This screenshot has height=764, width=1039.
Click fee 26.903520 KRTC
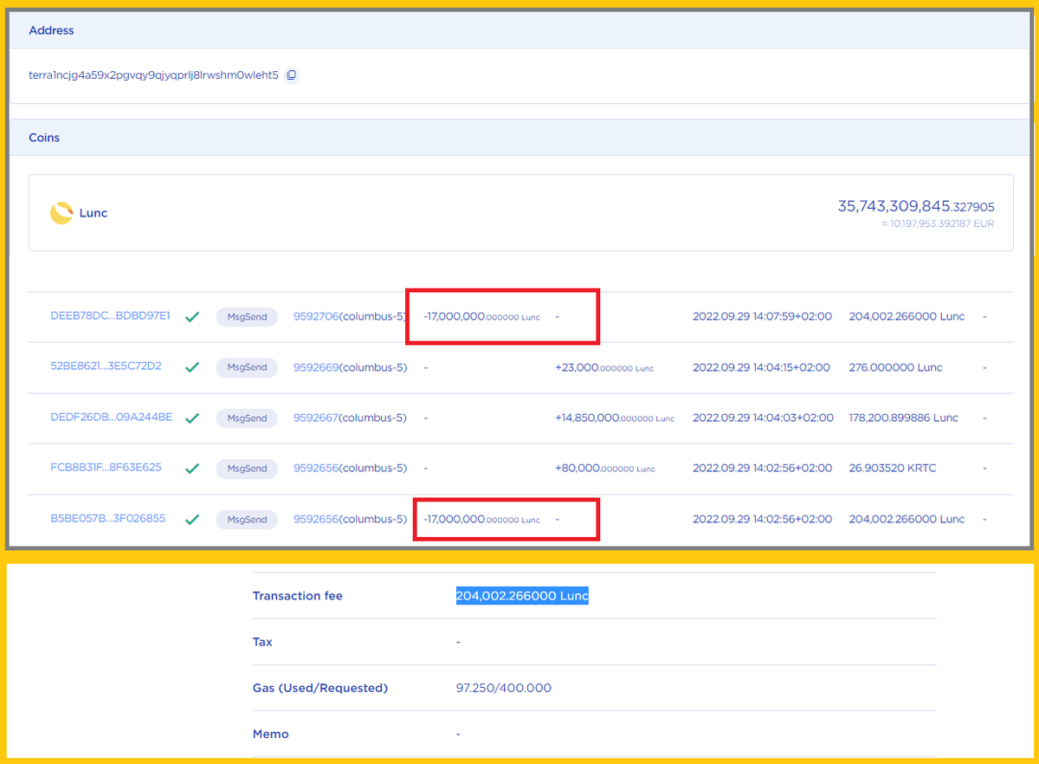[893, 468]
